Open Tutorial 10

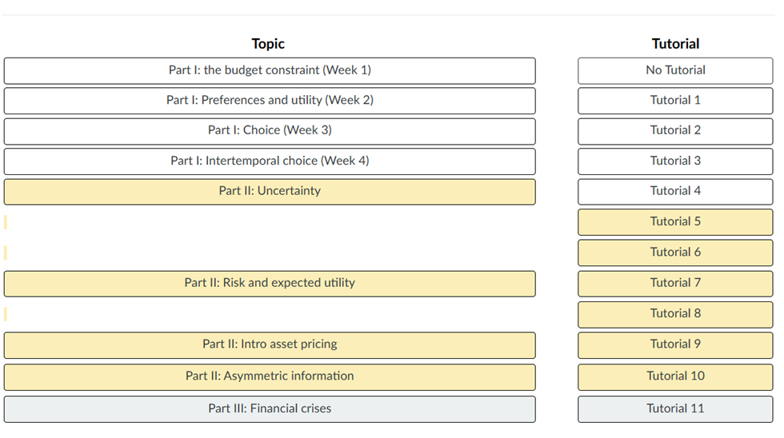[x=675, y=376]
